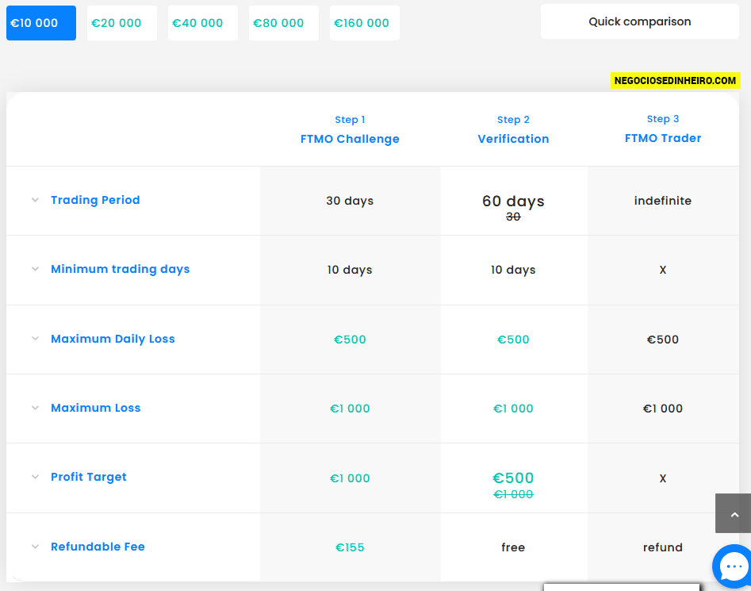Click the Step 1 label
The width and height of the screenshot is (751, 591).
click(350, 120)
